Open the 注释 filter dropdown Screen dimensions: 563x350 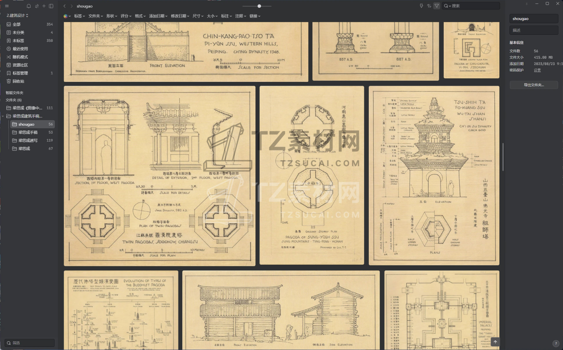tap(241, 16)
